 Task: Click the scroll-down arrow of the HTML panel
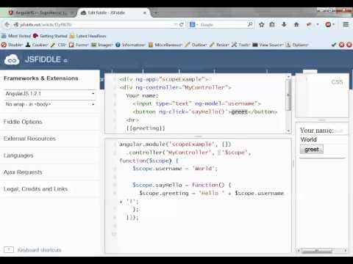289,131
